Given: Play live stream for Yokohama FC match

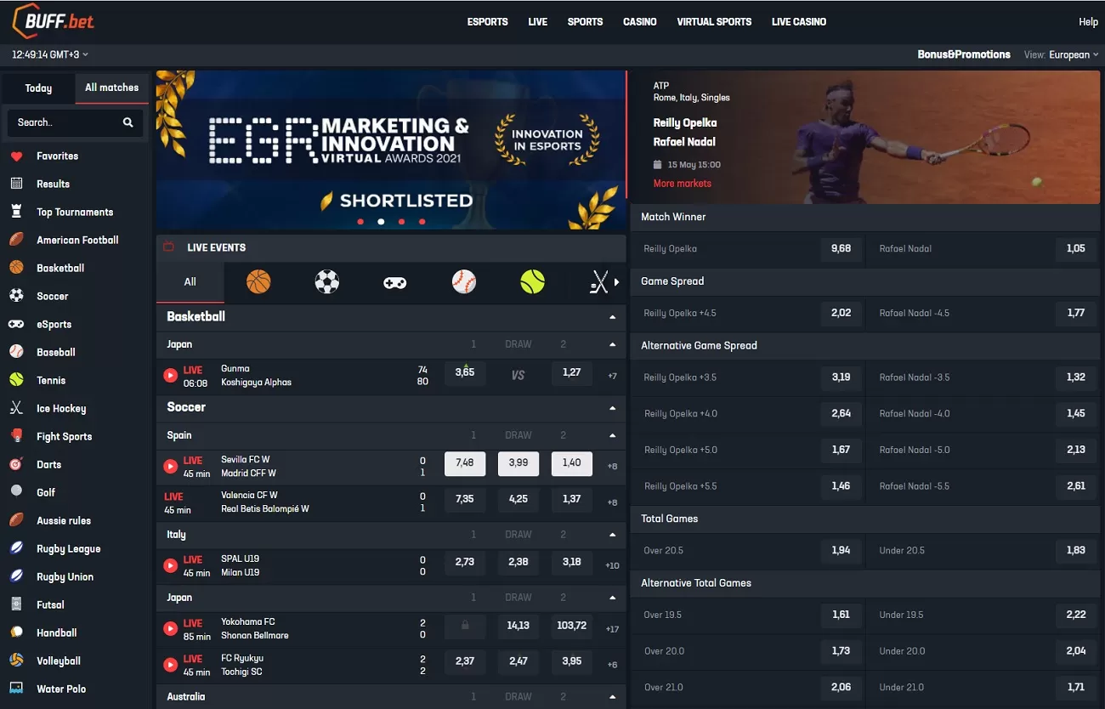Looking at the screenshot, I should [170, 628].
